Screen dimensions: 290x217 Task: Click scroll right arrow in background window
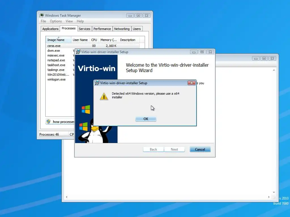pyautogui.click(x=269, y=197)
